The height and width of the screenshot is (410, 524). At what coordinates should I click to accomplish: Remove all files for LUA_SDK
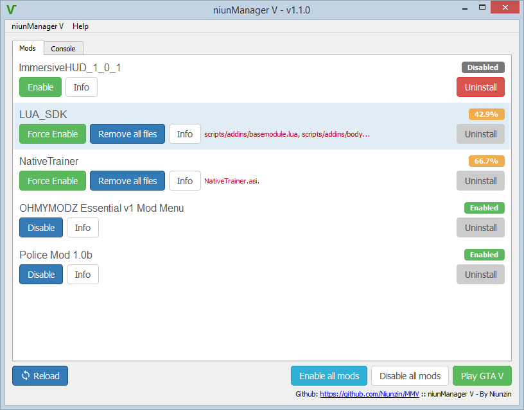click(x=127, y=134)
